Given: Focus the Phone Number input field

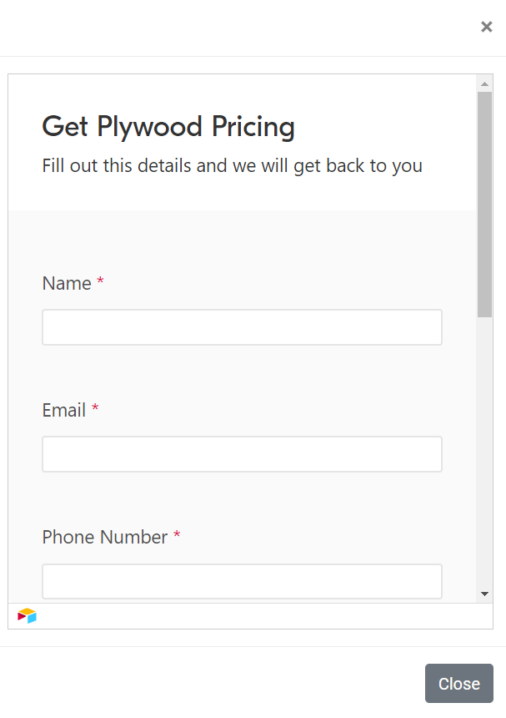Looking at the screenshot, I should 242,581.
